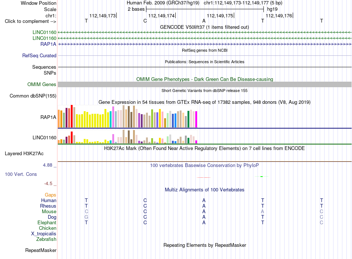Open the 'RefSeq genes from NCBI' track title
Image resolution: width=352 pixels, height=259 pixels.
pos(205,50)
